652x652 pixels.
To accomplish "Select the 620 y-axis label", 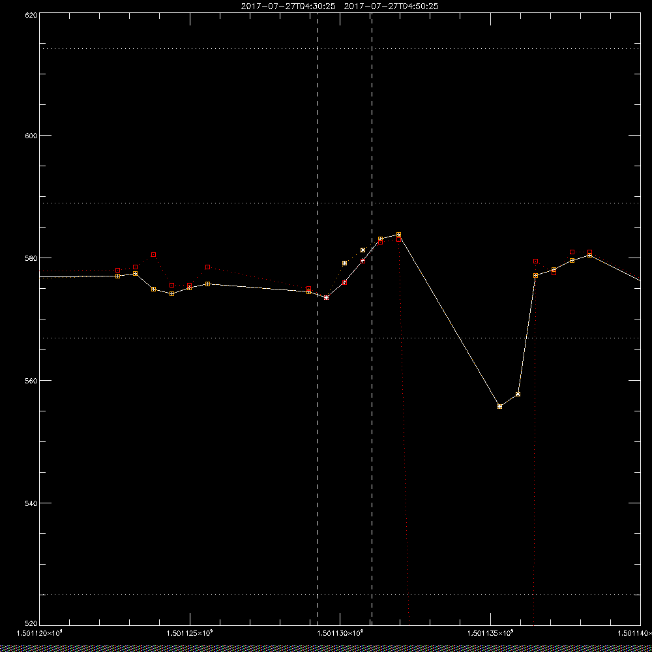I will (x=31, y=15).
